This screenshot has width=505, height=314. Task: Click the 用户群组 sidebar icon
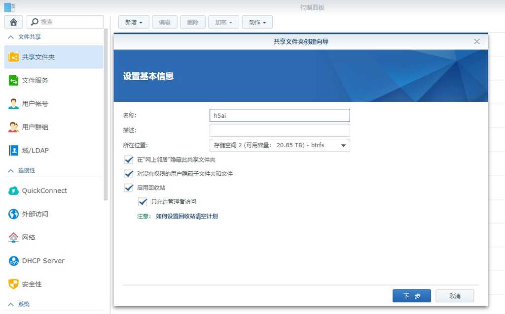(x=14, y=127)
